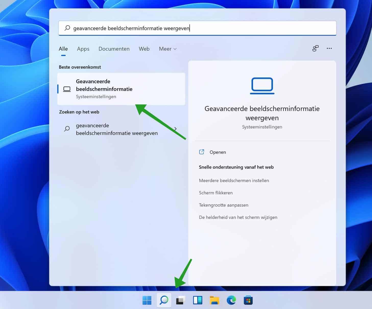Open the Widgets panel icon
The image size is (372, 309).
(x=198, y=300)
